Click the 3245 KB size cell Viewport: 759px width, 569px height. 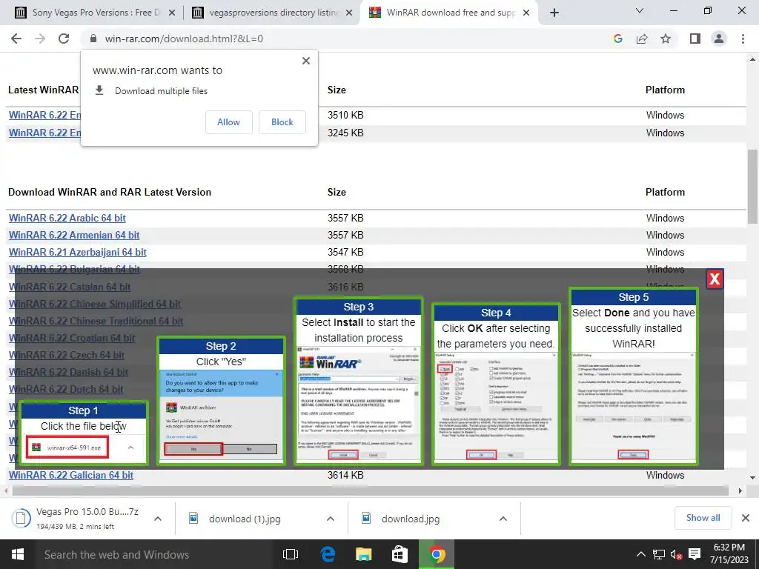tap(345, 133)
